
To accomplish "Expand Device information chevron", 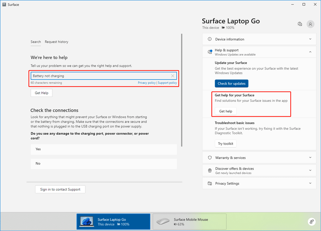I will coord(310,39).
